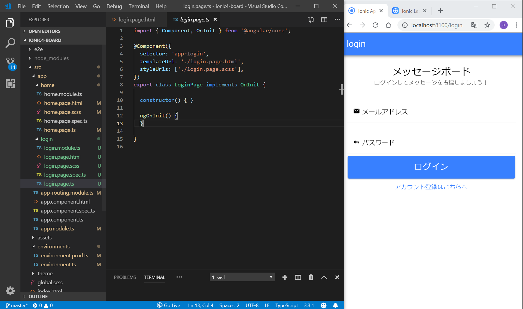The height and width of the screenshot is (309, 523).
Task: Kill terminal with the trash icon
Action: [311, 277]
